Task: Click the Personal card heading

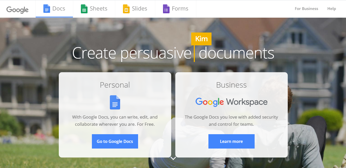Action: tap(115, 85)
